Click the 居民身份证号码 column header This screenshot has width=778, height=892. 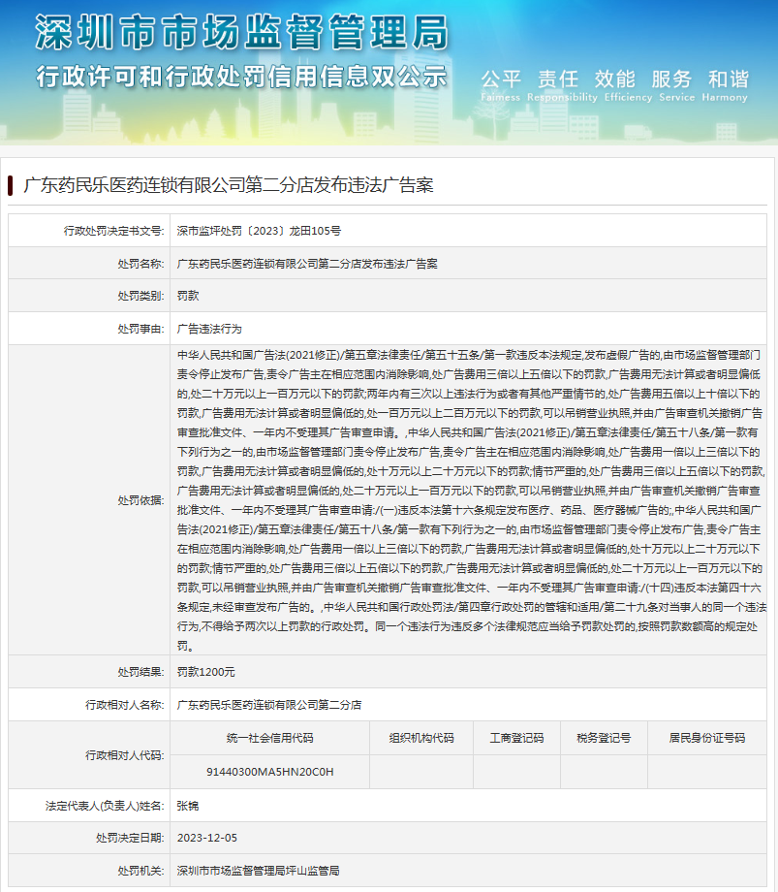pyautogui.click(x=707, y=739)
